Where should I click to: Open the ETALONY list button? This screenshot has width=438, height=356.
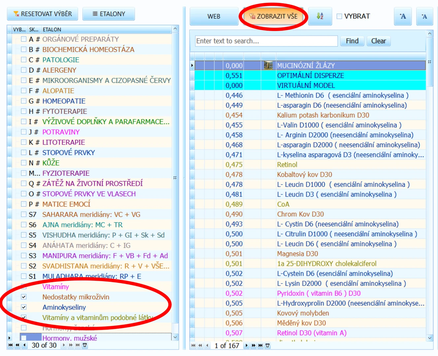click(x=109, y=14)
